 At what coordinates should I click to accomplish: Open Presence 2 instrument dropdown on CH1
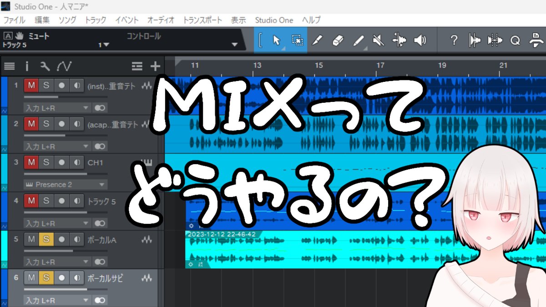(65, 185)
